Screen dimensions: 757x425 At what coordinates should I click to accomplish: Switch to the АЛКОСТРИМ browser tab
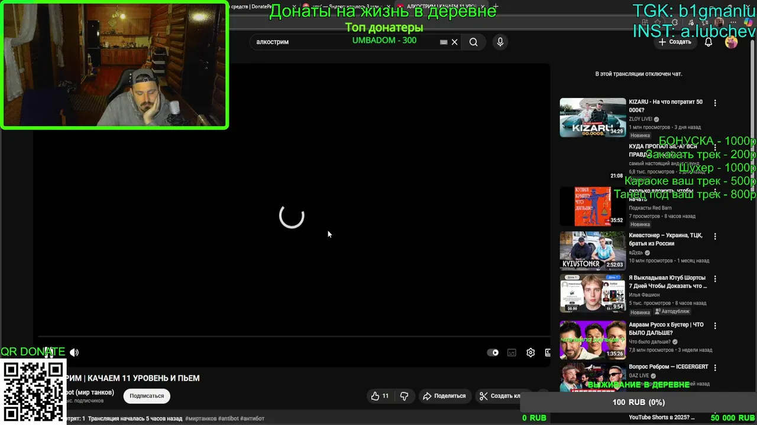[x=441, y=6]
